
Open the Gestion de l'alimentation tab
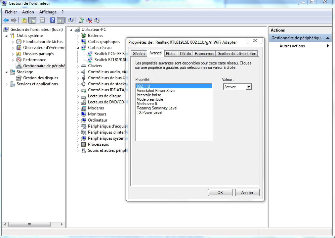(237, 54)
